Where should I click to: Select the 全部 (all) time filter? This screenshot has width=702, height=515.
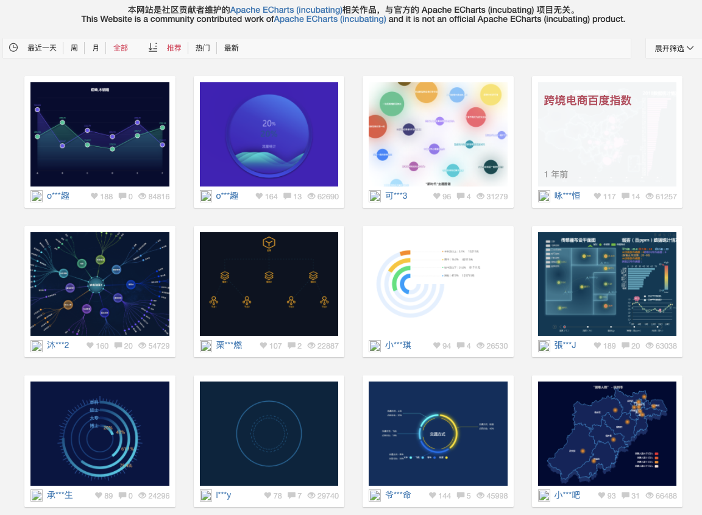pyautogui.click(x=121, y=48)
